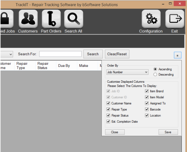This screenshot has width=187, height=152.
Task: Click the Search For text field
Action: click(60, 54)
